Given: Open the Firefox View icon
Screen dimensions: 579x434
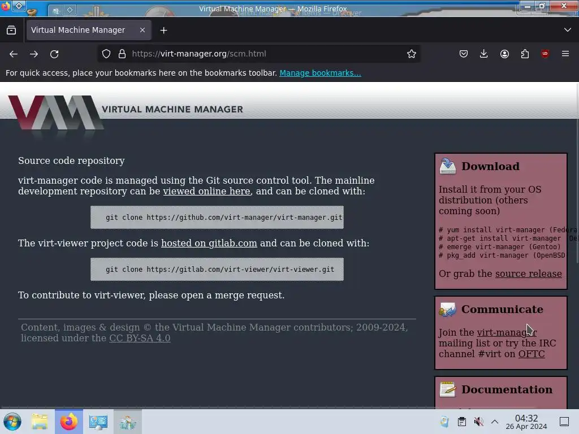Looking at the screenshot, I should coord(11,31).
